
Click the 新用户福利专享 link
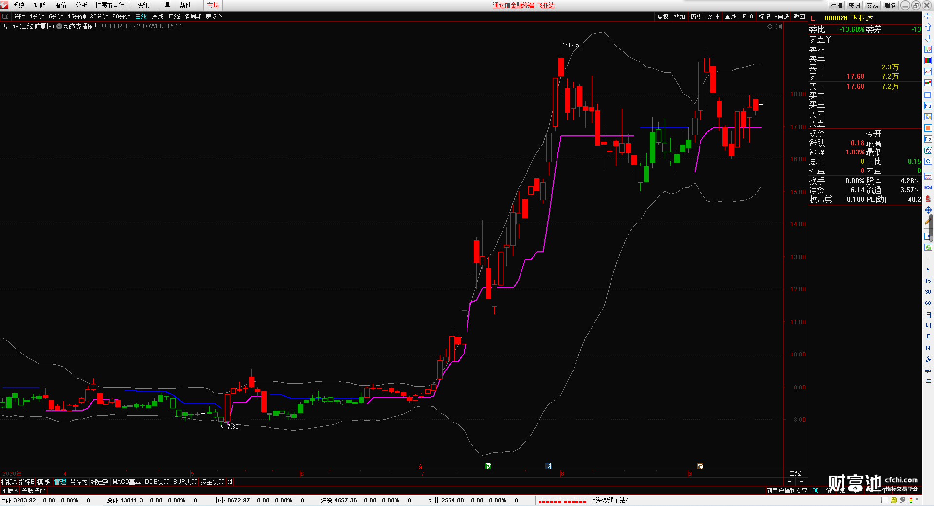point(787,490)
